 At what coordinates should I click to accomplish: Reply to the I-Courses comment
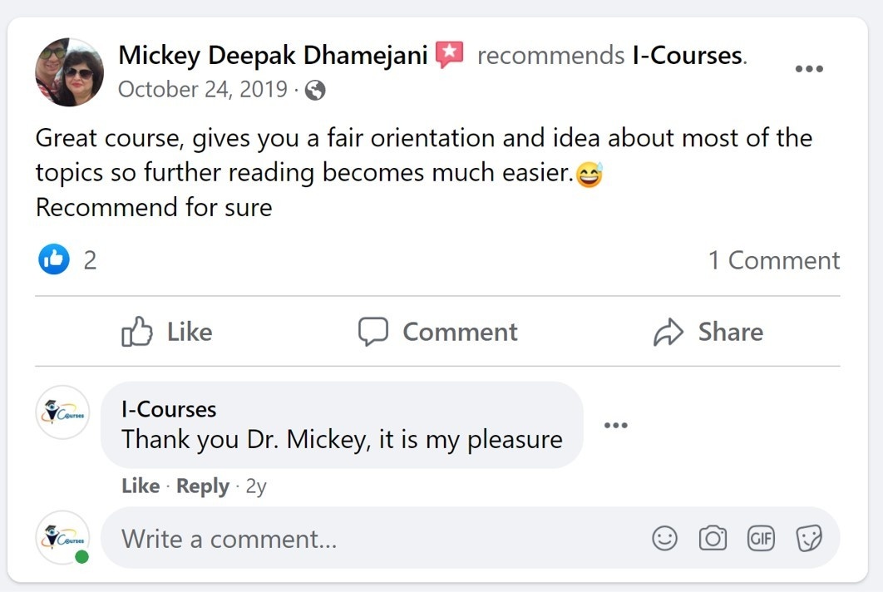click(x=202, y=486)
